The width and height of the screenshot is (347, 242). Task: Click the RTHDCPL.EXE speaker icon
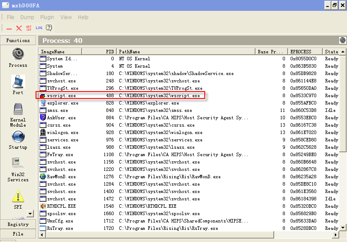[x=43, y=206]
